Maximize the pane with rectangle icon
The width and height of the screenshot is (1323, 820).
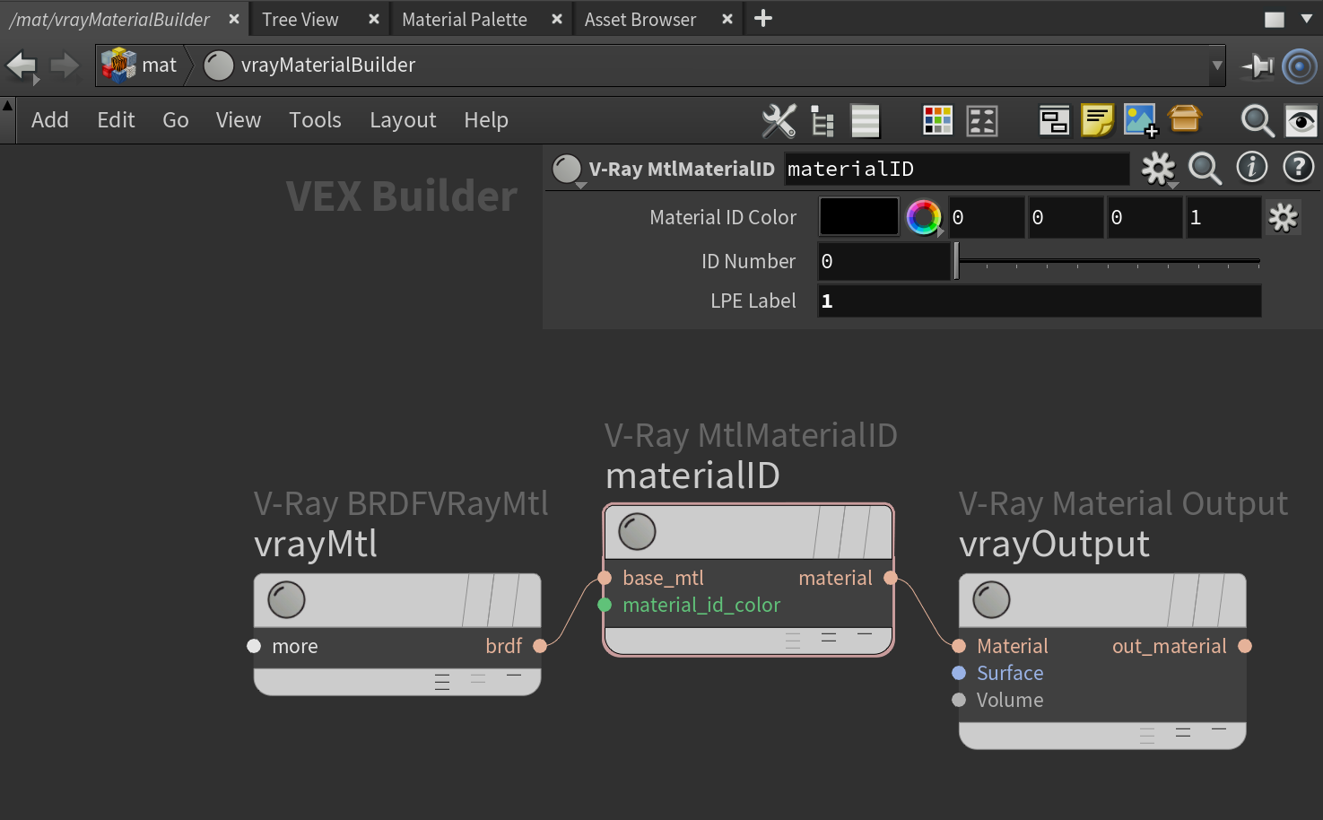(x=1275, y=20)
